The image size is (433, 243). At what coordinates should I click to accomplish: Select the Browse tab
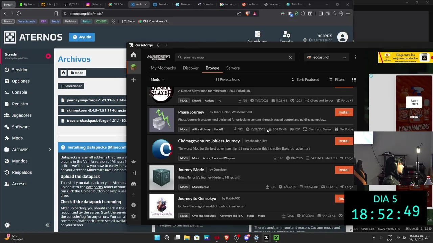212,68
